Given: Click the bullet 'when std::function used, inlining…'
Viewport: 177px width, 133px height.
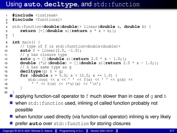Looking at the screenshot, I should [x=86, y=106].
